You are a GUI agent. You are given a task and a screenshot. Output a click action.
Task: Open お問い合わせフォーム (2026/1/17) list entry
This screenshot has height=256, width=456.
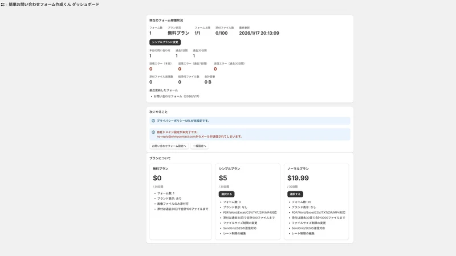(177, 96)
